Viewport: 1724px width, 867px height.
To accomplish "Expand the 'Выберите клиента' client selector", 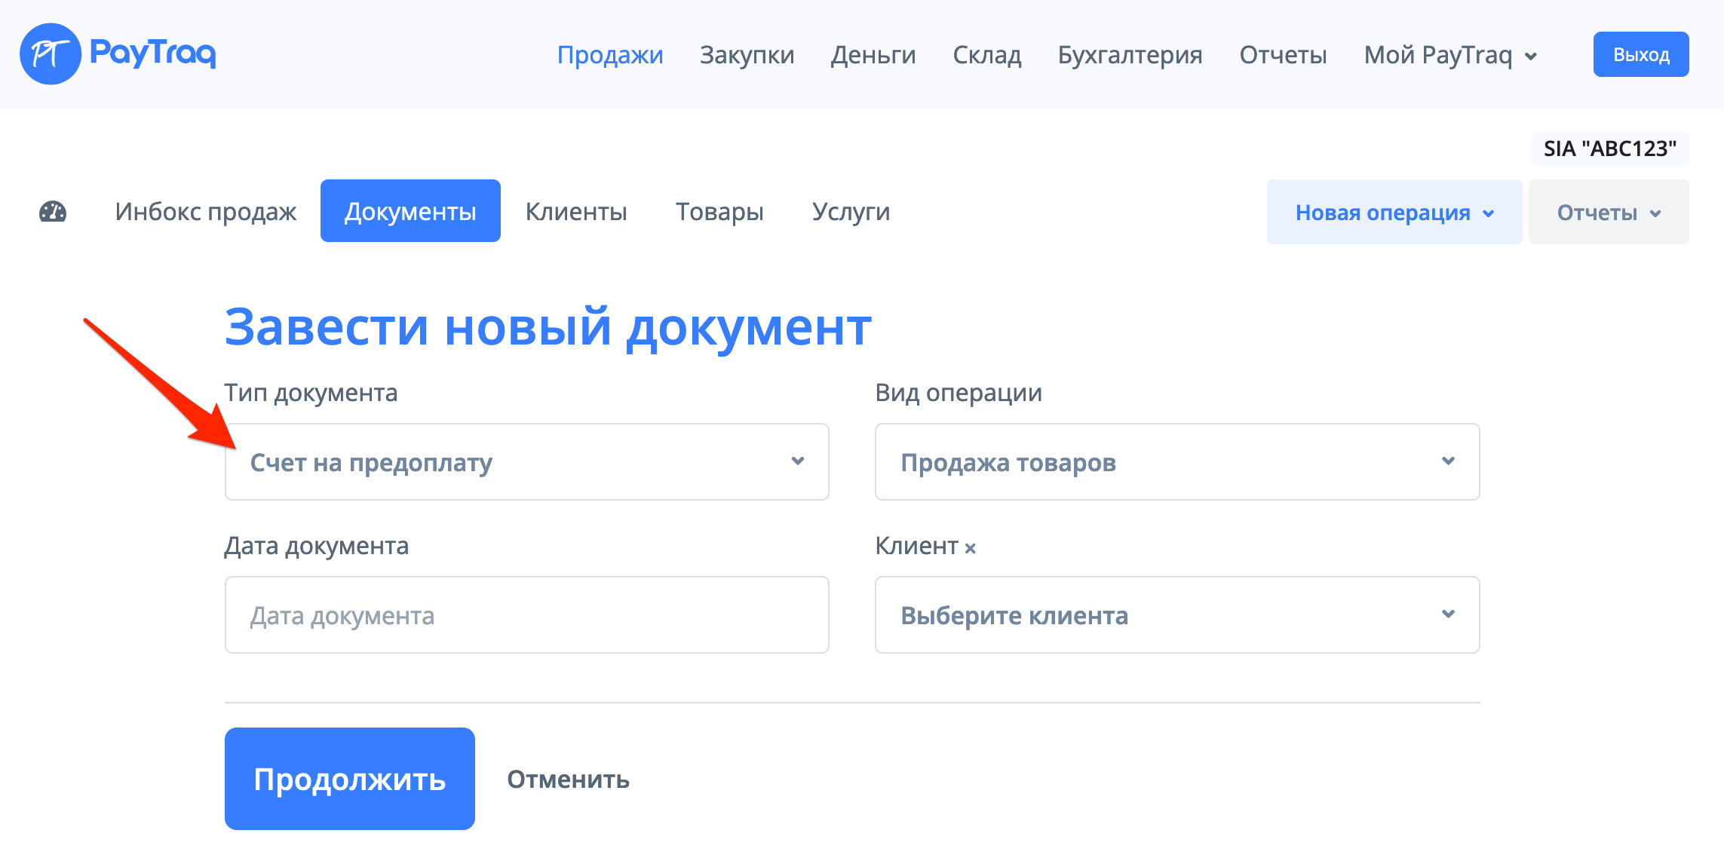I will pyautogui.click(x=1176, y=615).
